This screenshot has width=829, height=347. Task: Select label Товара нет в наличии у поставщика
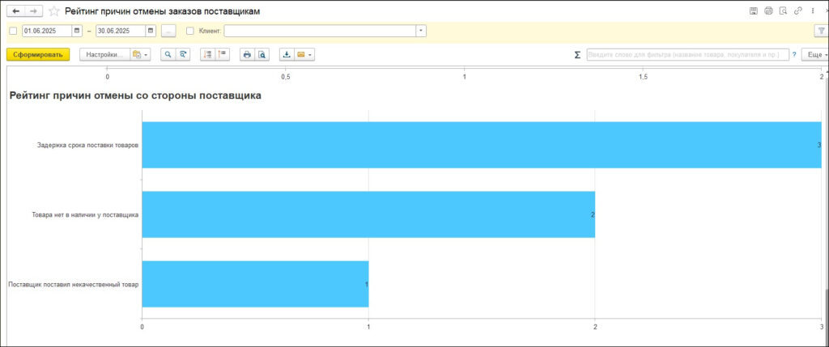click(x=85, y=215)
